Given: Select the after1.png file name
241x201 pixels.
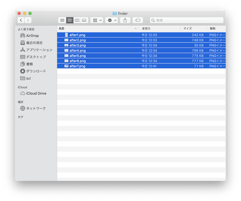Looking at the screenshot, I should click(x=77, y=35).
